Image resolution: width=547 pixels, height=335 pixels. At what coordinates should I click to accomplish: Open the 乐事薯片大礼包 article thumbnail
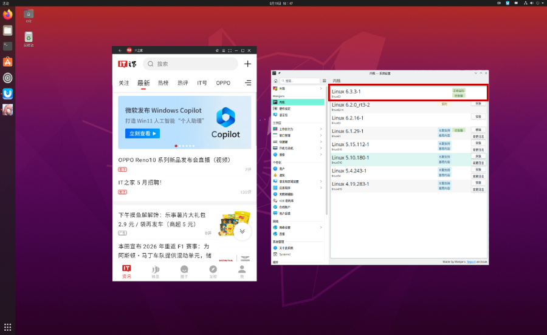pyautogui.click(x=234, y=223)
